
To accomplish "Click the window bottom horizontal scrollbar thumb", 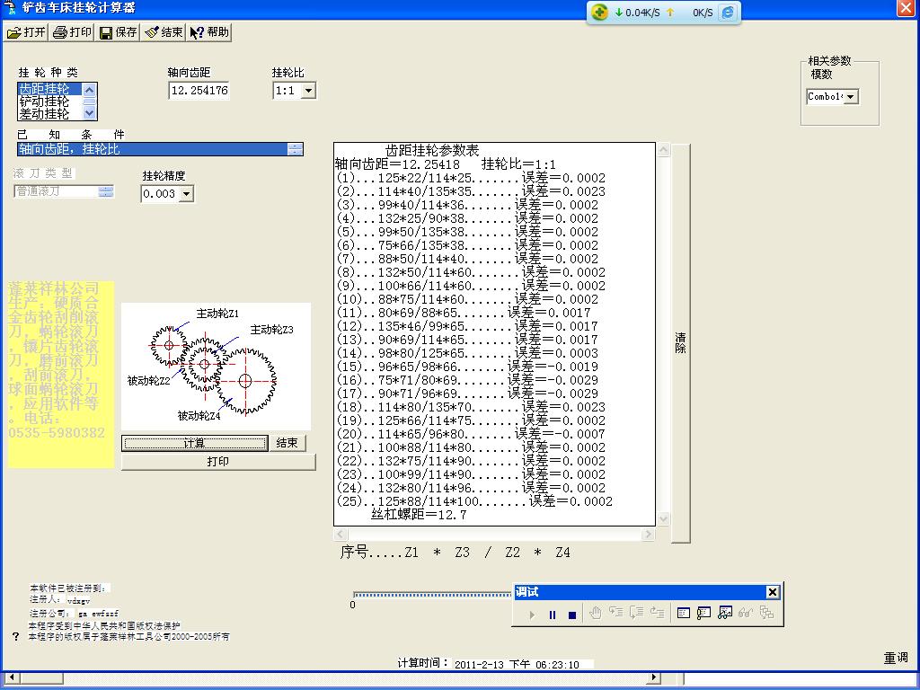I will 41,677.
